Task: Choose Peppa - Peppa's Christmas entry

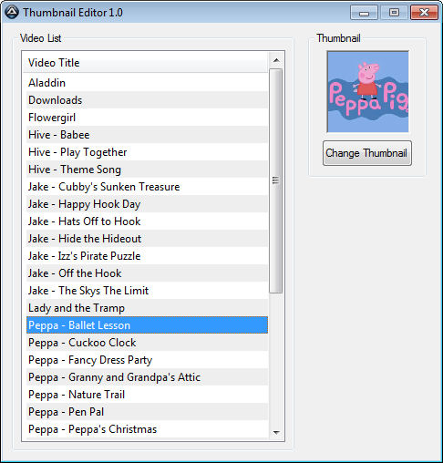Action: pos(147,429)
